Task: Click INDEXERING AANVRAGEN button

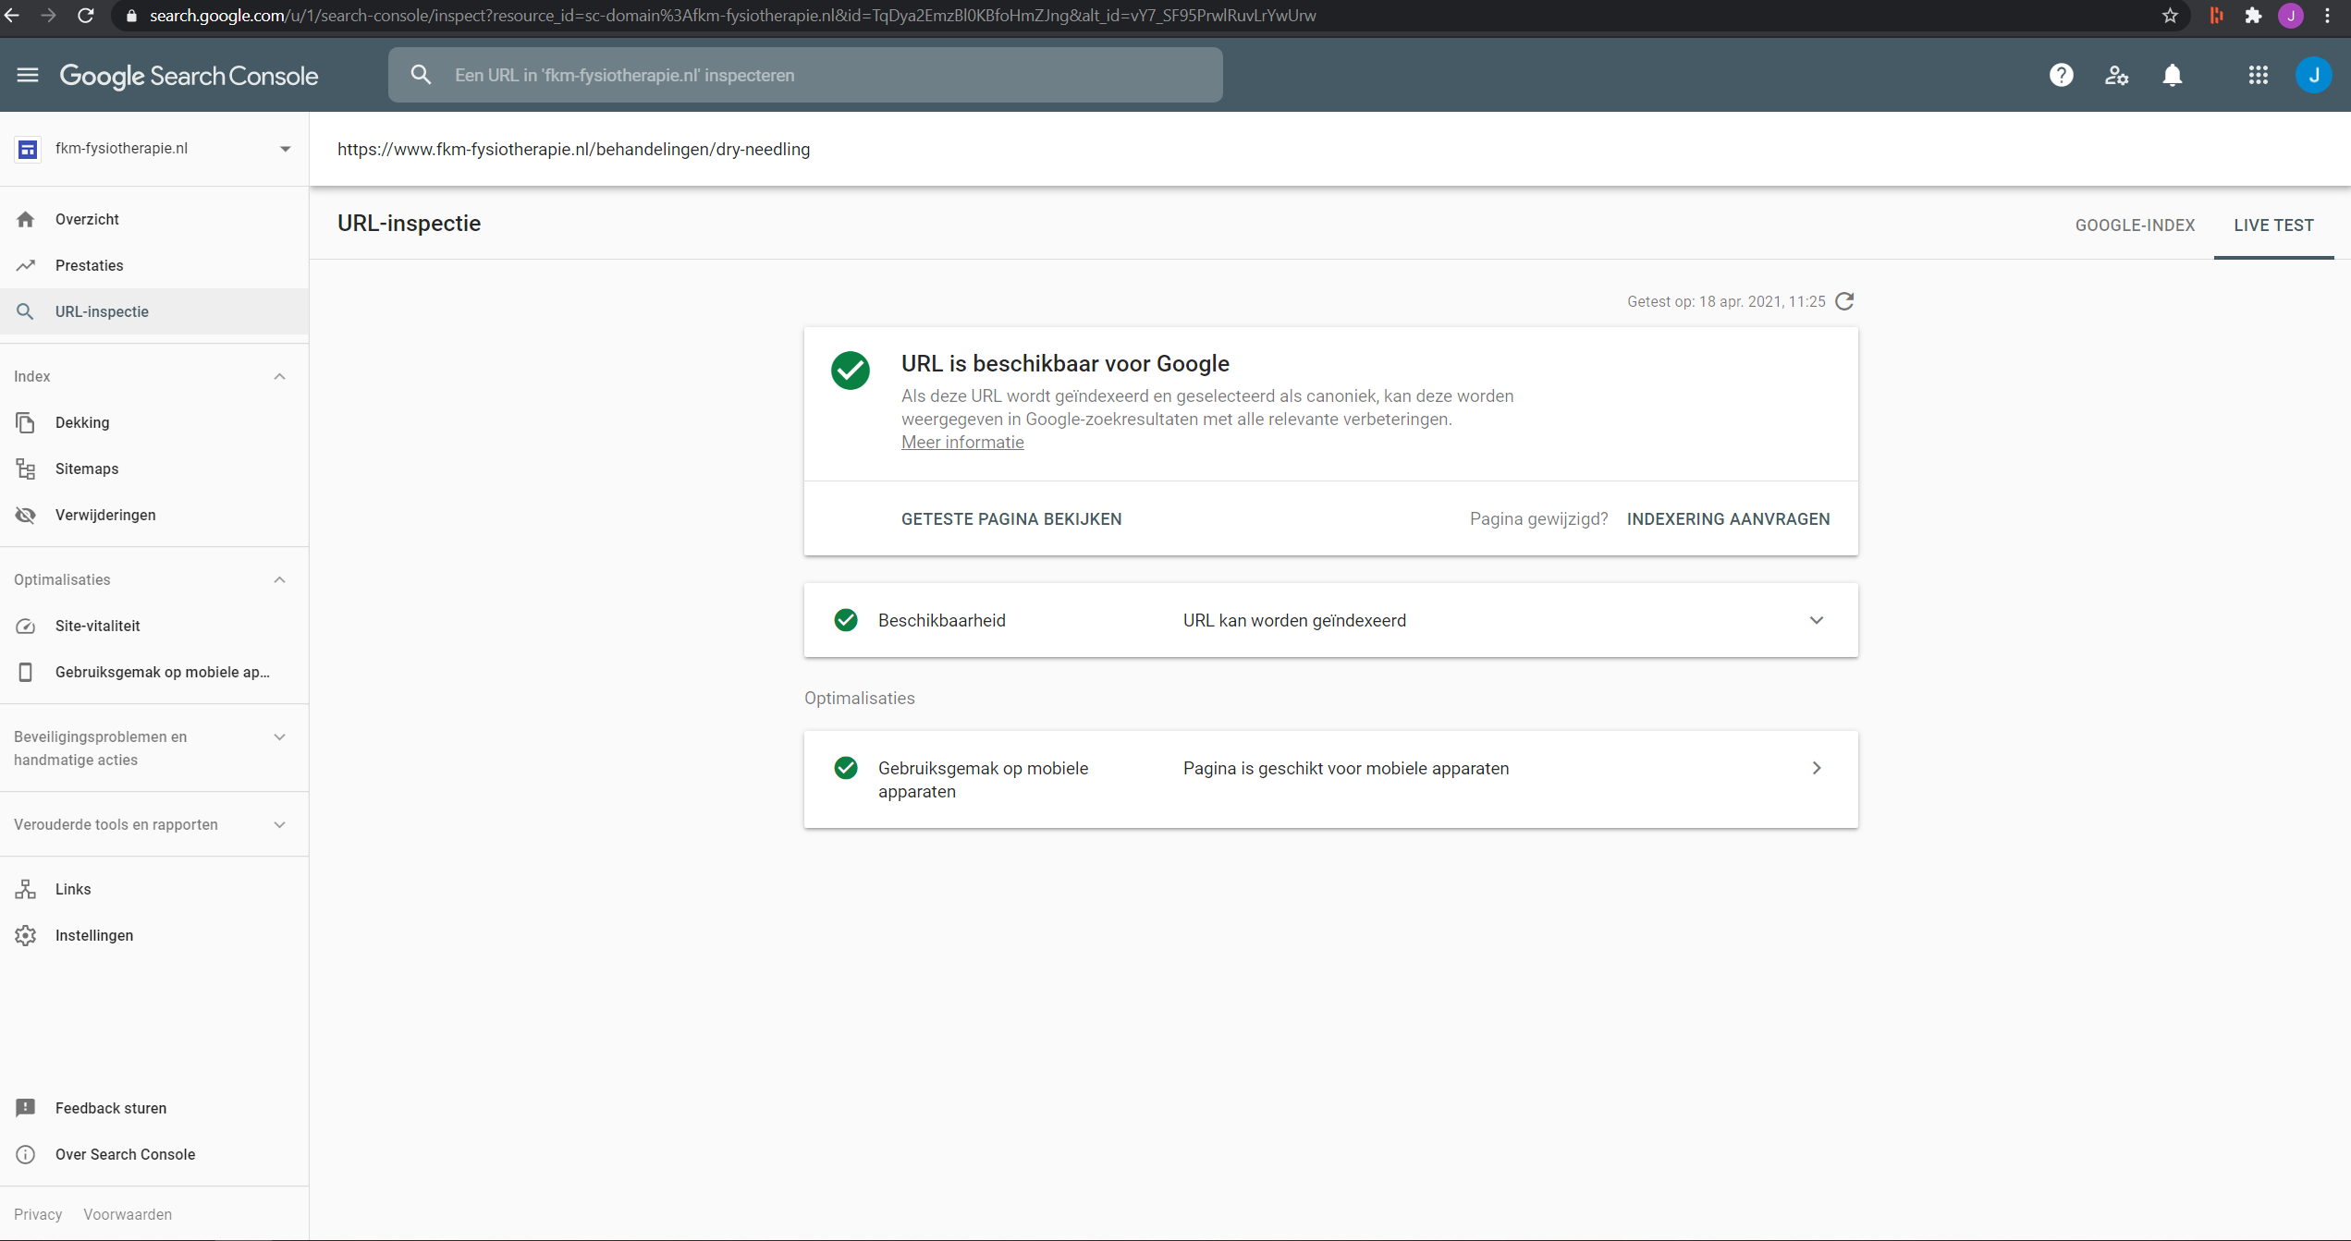Action: (x=1728, y=519)
